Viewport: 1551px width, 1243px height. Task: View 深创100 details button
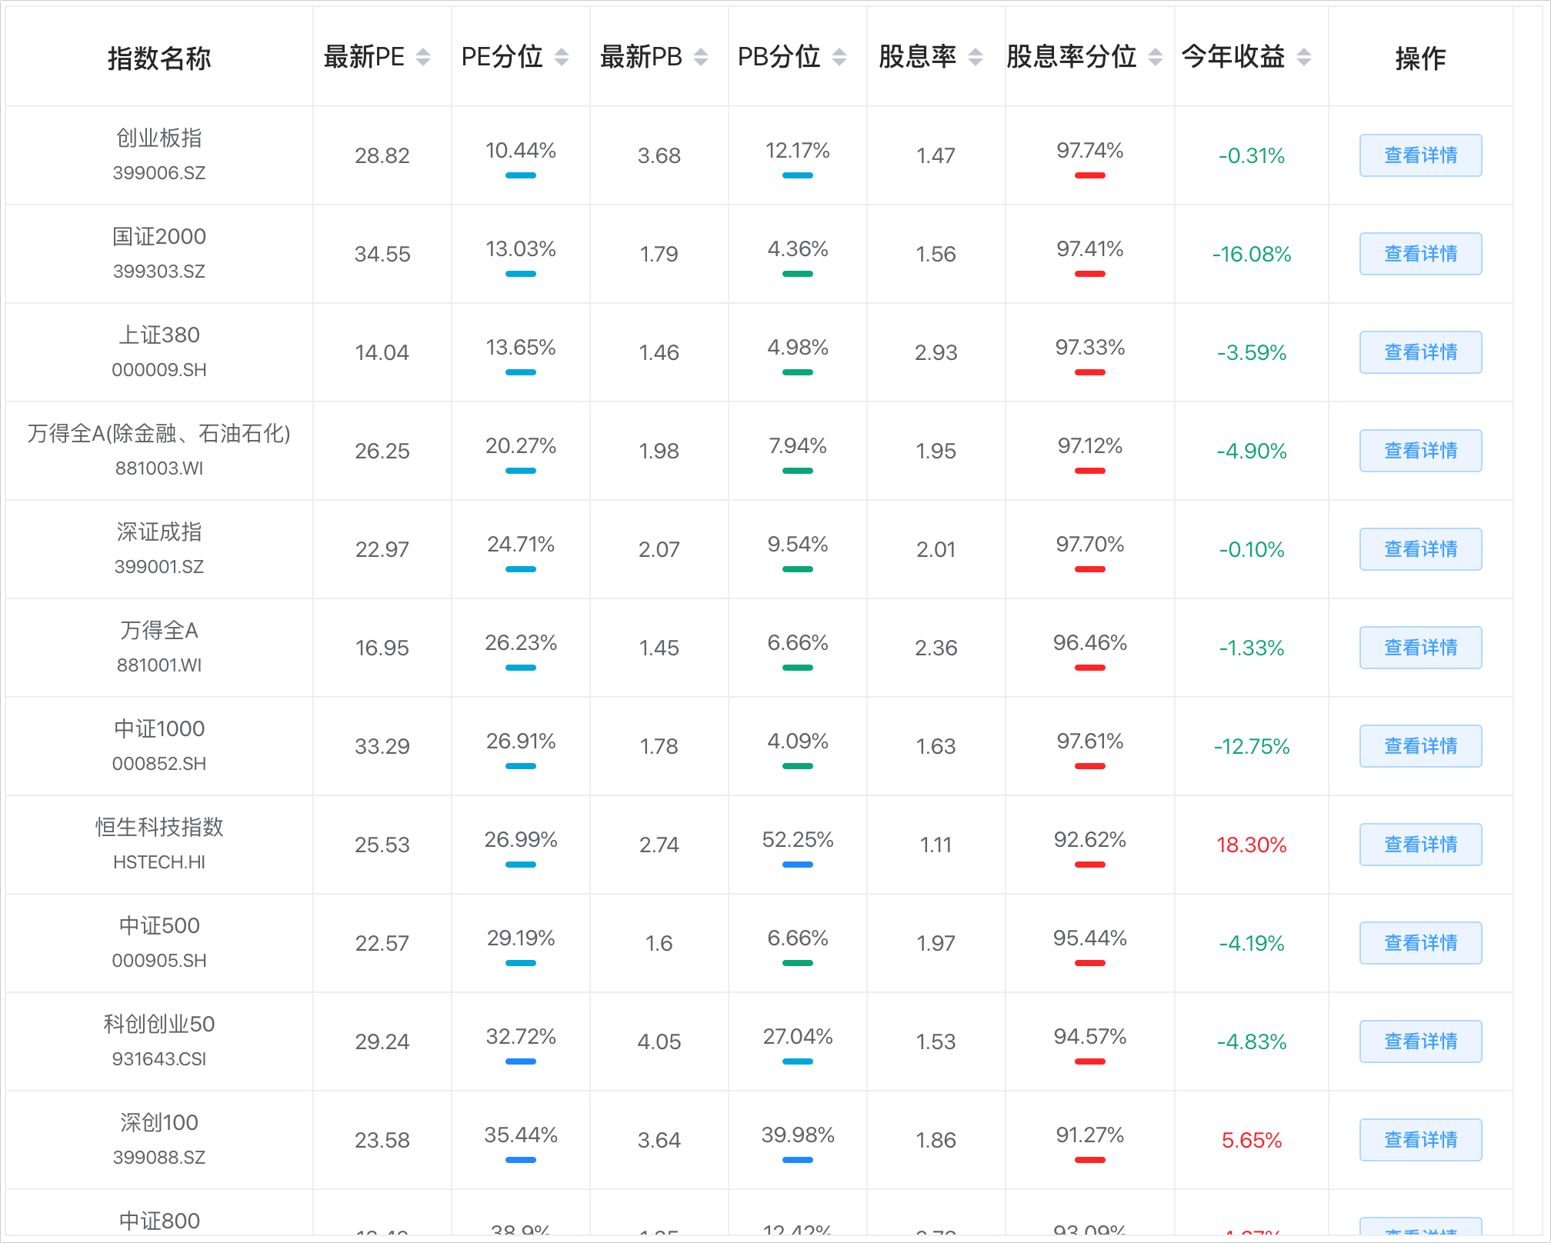1420,1140
